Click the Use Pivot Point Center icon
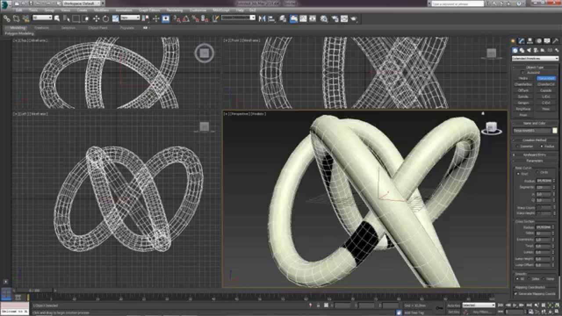The height and width of the screenshot is (316, 562). pos(146,18)
